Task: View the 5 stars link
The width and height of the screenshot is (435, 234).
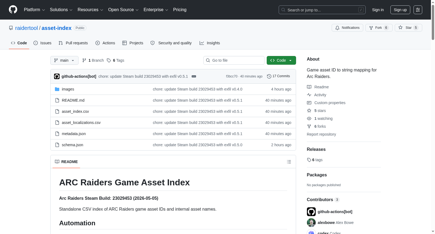Action: (316, 111)
